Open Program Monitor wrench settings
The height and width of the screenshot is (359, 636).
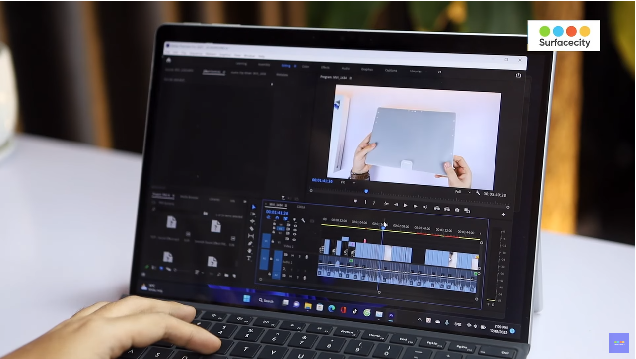[x=478, y=193]
